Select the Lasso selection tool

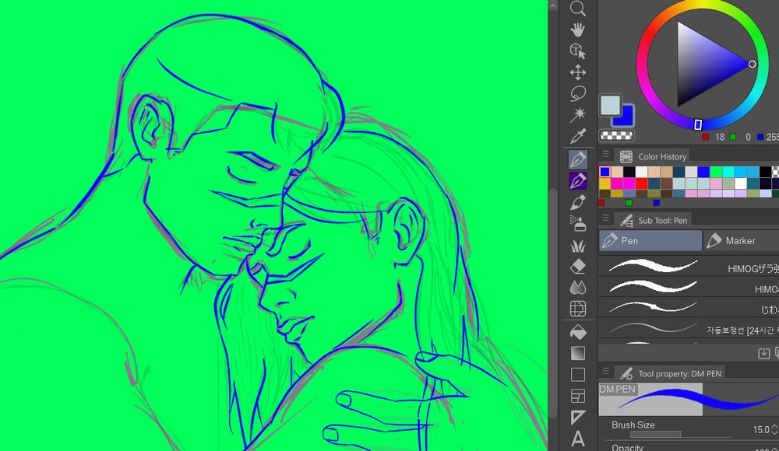tap(578, 93)
